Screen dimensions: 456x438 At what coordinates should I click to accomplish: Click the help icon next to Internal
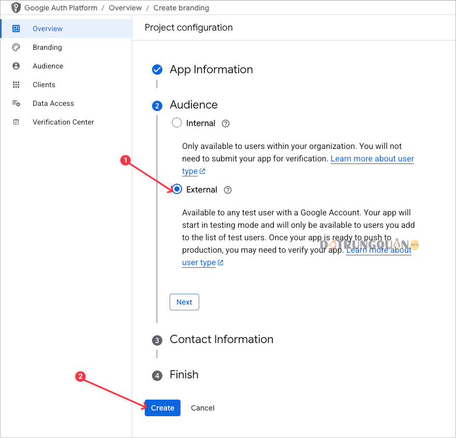[226, 124]
